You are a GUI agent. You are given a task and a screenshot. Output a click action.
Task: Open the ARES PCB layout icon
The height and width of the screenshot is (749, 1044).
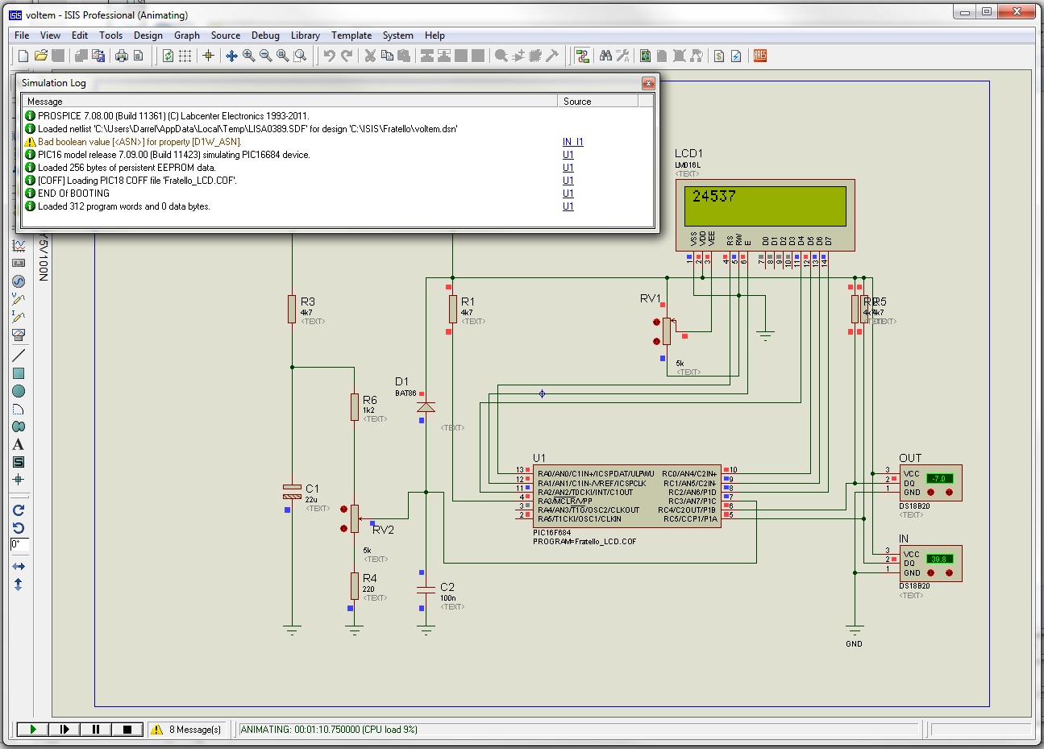coord(760,56)
